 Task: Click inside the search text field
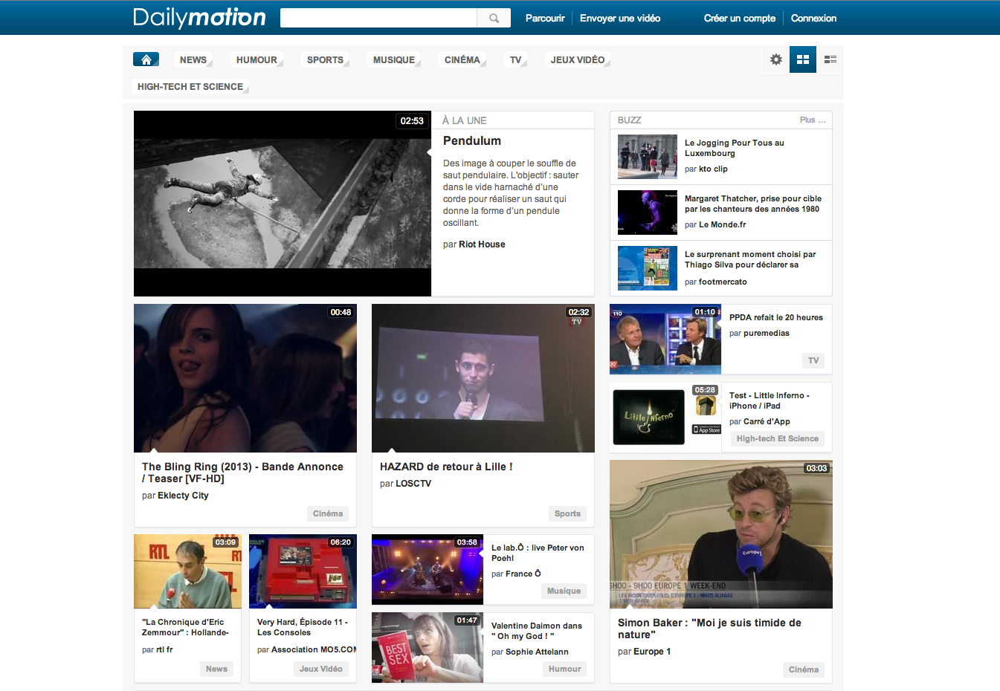tap(378, 18)
